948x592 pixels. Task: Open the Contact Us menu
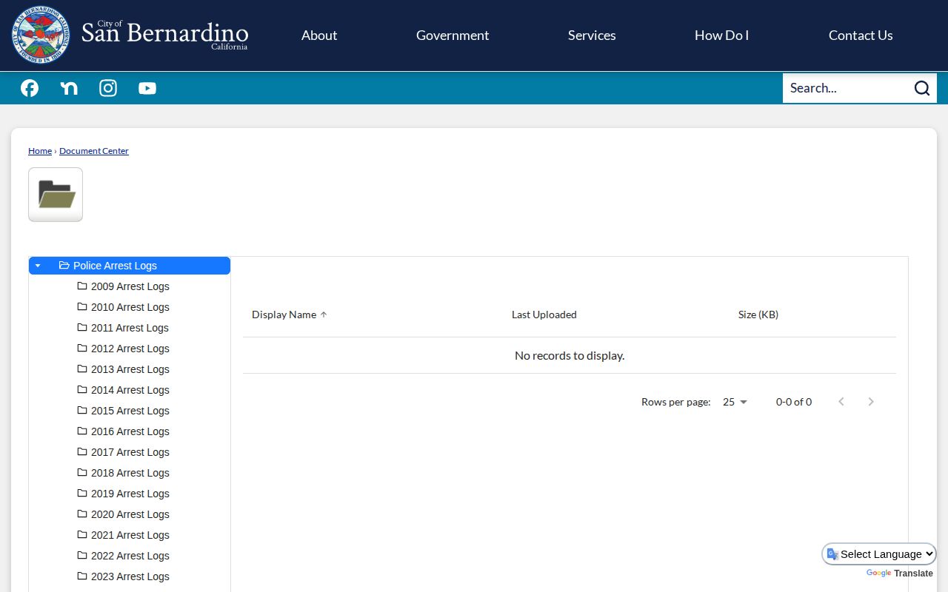(x=861, y=36)
